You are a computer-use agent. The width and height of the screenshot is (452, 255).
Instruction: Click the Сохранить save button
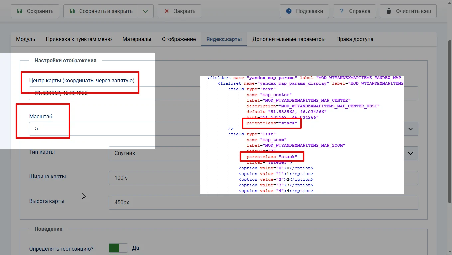pyautogui.click(x=35, y=11)
